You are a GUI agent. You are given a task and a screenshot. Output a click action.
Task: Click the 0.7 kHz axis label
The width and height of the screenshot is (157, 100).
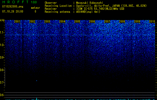tap(2, 82)
